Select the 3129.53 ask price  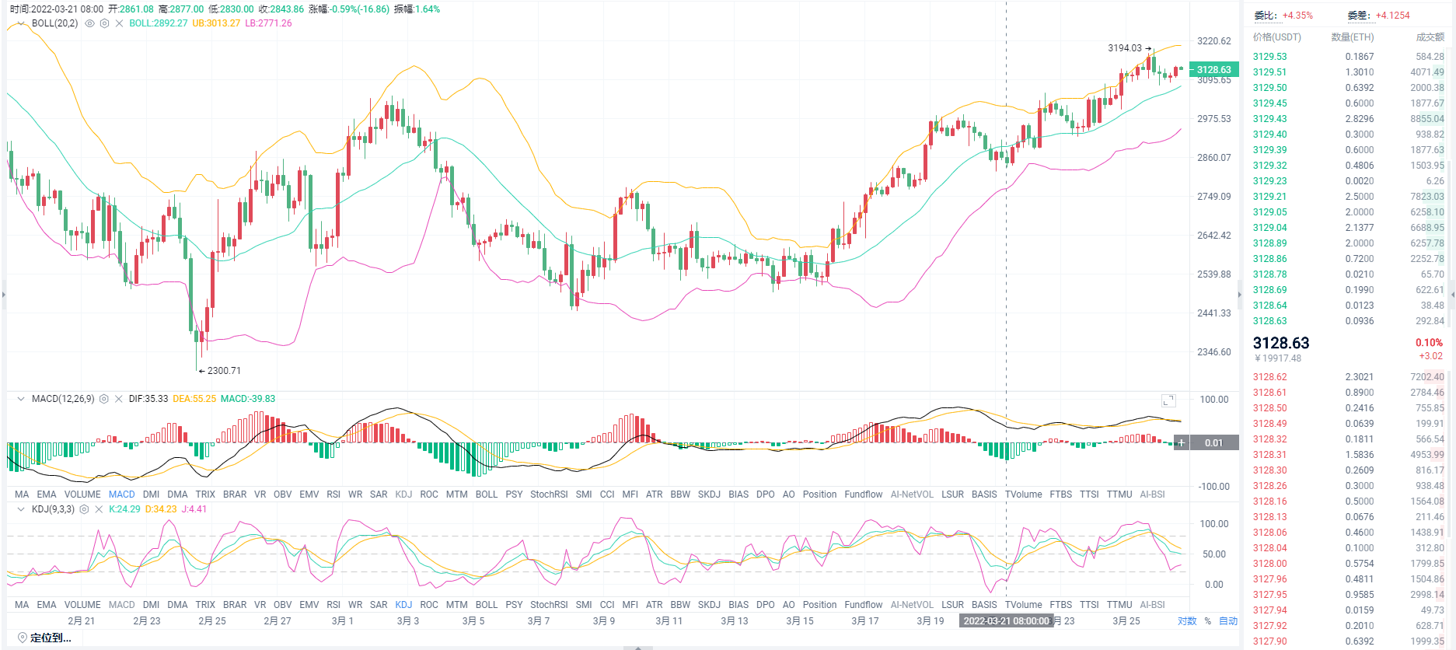1269,57
